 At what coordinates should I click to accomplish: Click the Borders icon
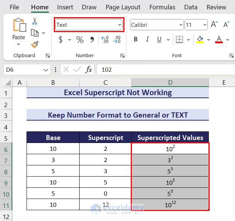coord(179,40)
